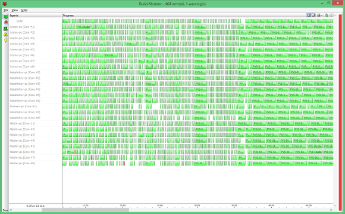Select Ivanov-pc (Core #1) agent row
This screenshot has height=214, width=345.
pos(36,27)
